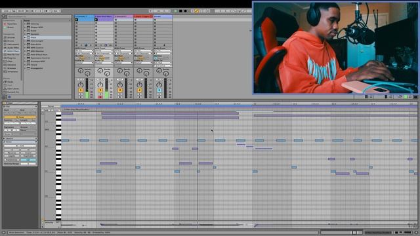This screenshot has width=420, height=236.
Task: Open Vocals track Audio From dropdown
Action: (163, 51)
